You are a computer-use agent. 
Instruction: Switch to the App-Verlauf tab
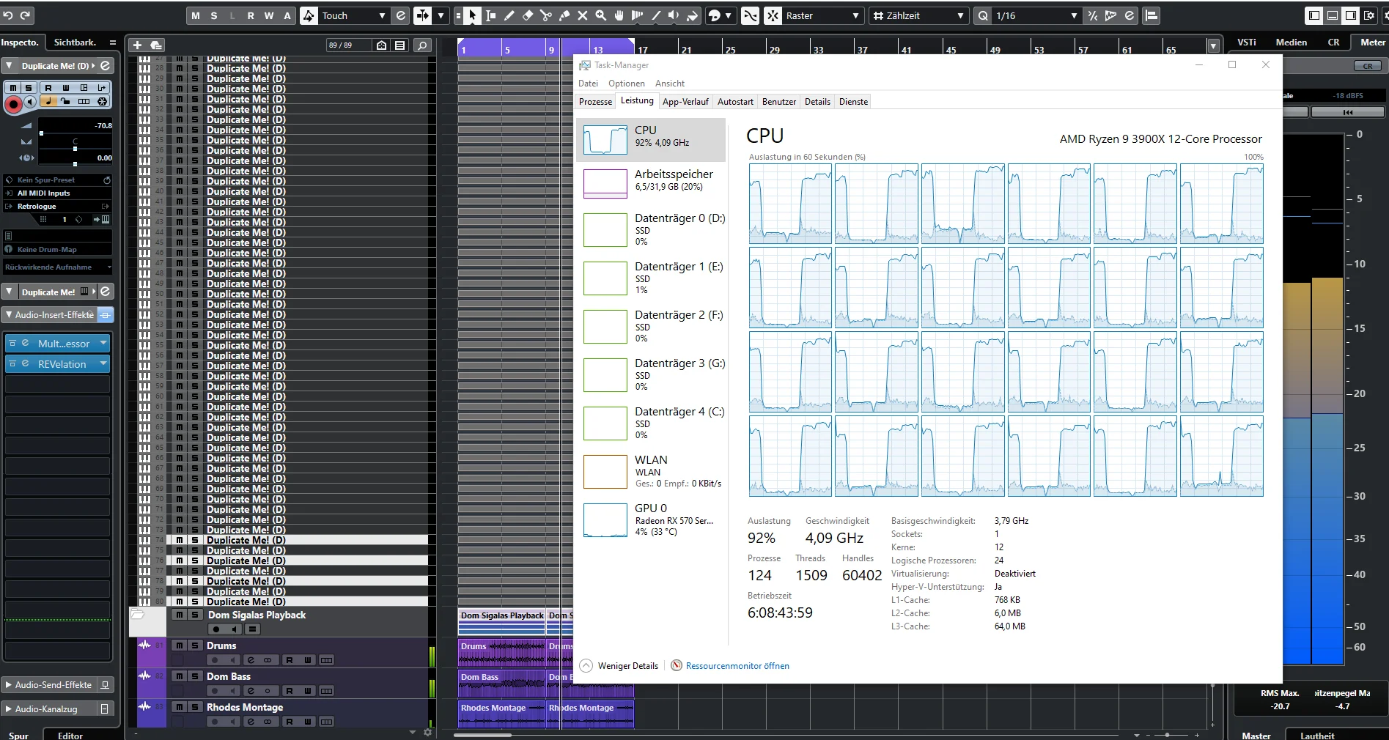pos(685,102)
